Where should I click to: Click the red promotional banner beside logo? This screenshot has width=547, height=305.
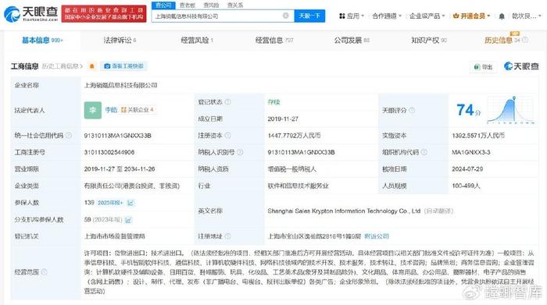(104, 13)
